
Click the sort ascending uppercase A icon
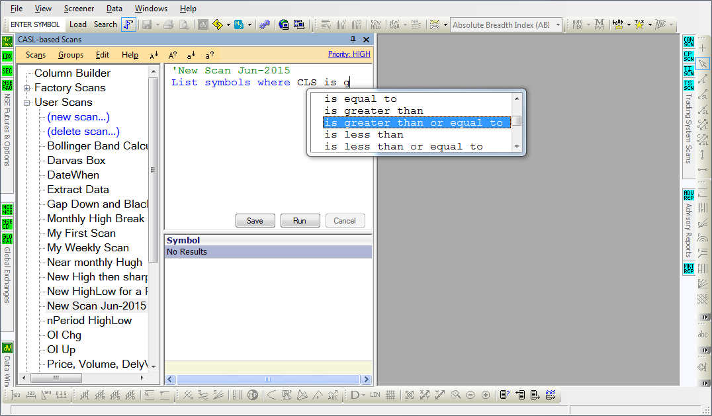[173, 56]
